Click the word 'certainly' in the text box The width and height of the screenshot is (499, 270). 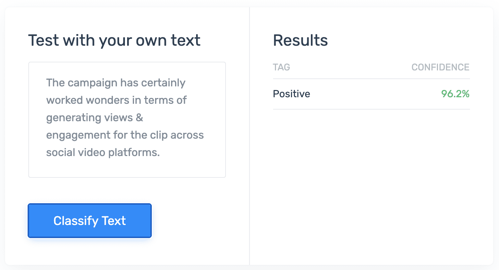tap(163, 83)
